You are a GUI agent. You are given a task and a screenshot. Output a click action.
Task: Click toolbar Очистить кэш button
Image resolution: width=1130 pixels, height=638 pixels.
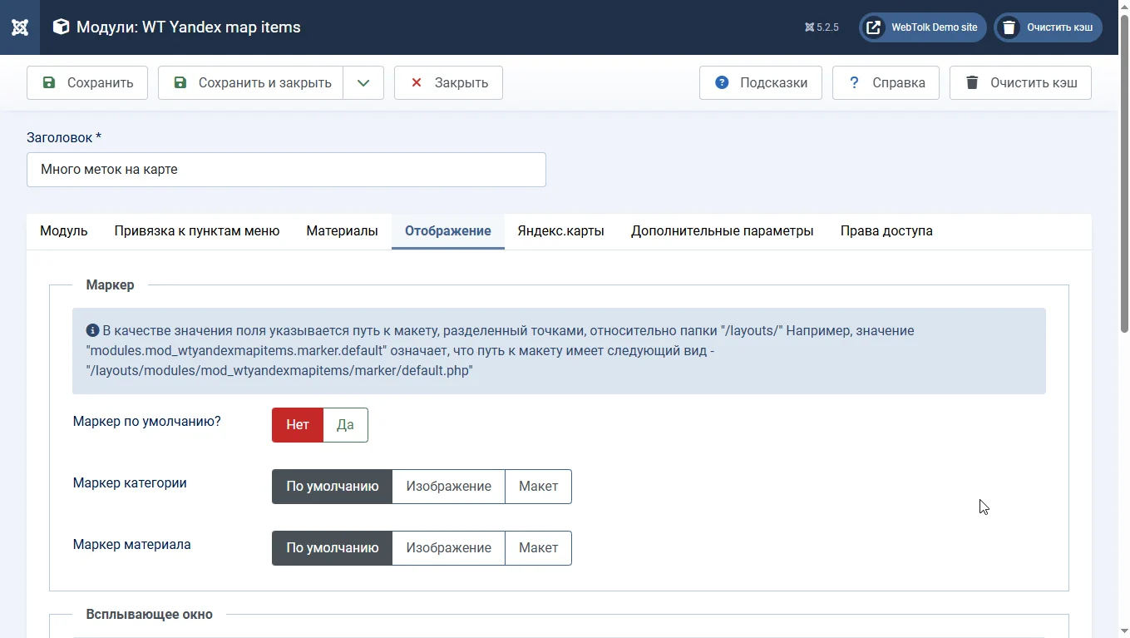click(1020, 82)
